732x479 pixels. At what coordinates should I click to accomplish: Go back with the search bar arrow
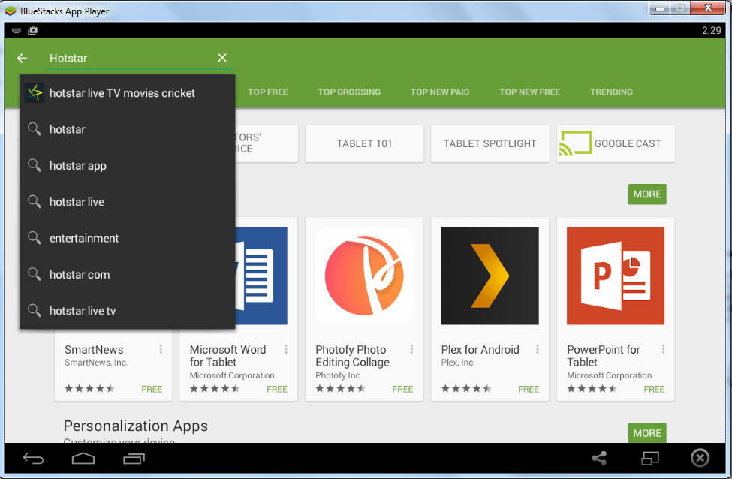(x=22, y=58)
